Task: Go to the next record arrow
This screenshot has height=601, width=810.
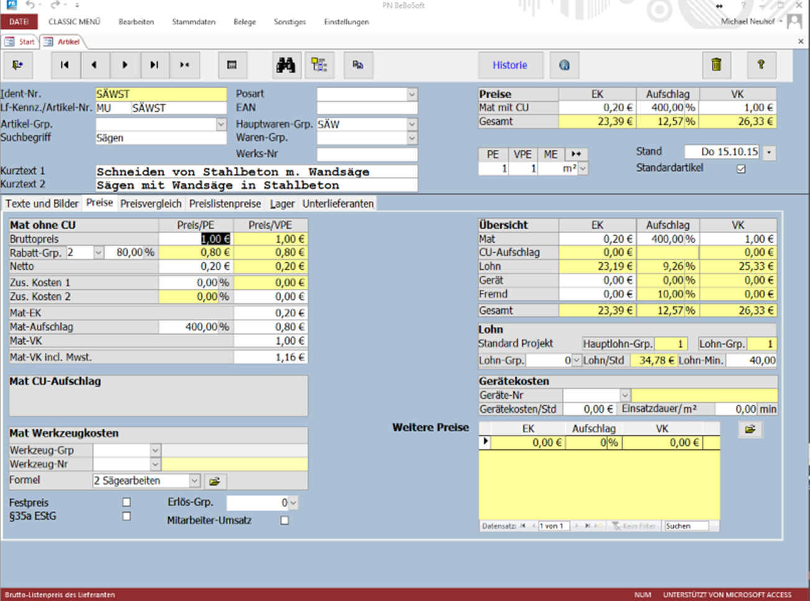Action: pyautogui.click(x=124, y=65)
